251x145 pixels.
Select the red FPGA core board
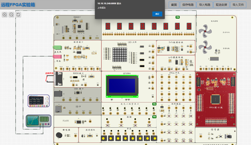[x=215, y=99]
